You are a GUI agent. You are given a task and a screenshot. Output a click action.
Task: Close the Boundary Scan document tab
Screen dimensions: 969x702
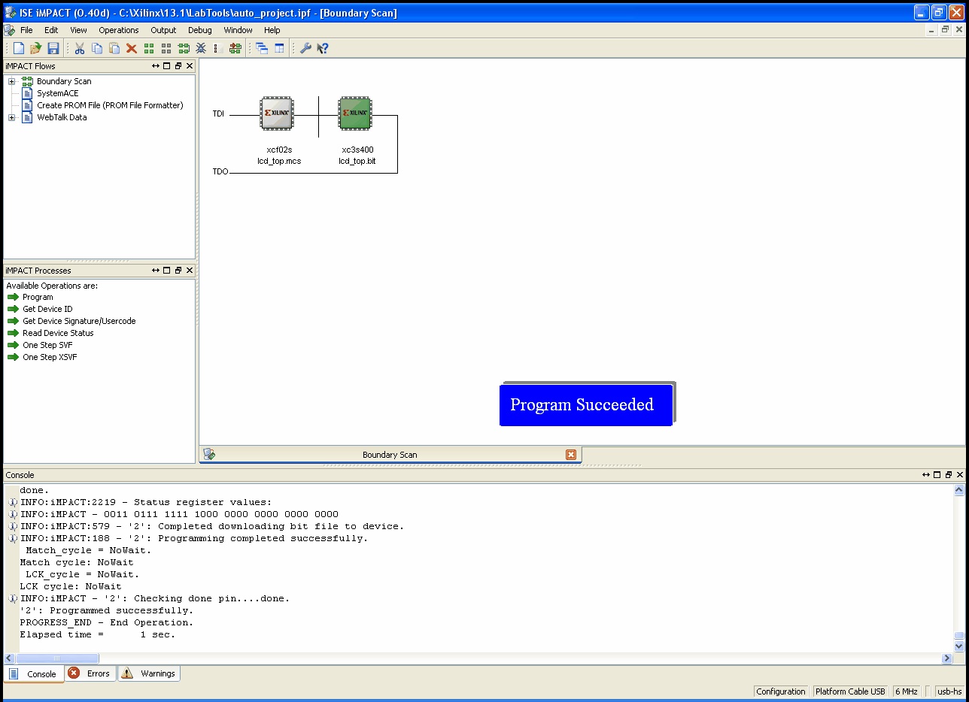571,455
